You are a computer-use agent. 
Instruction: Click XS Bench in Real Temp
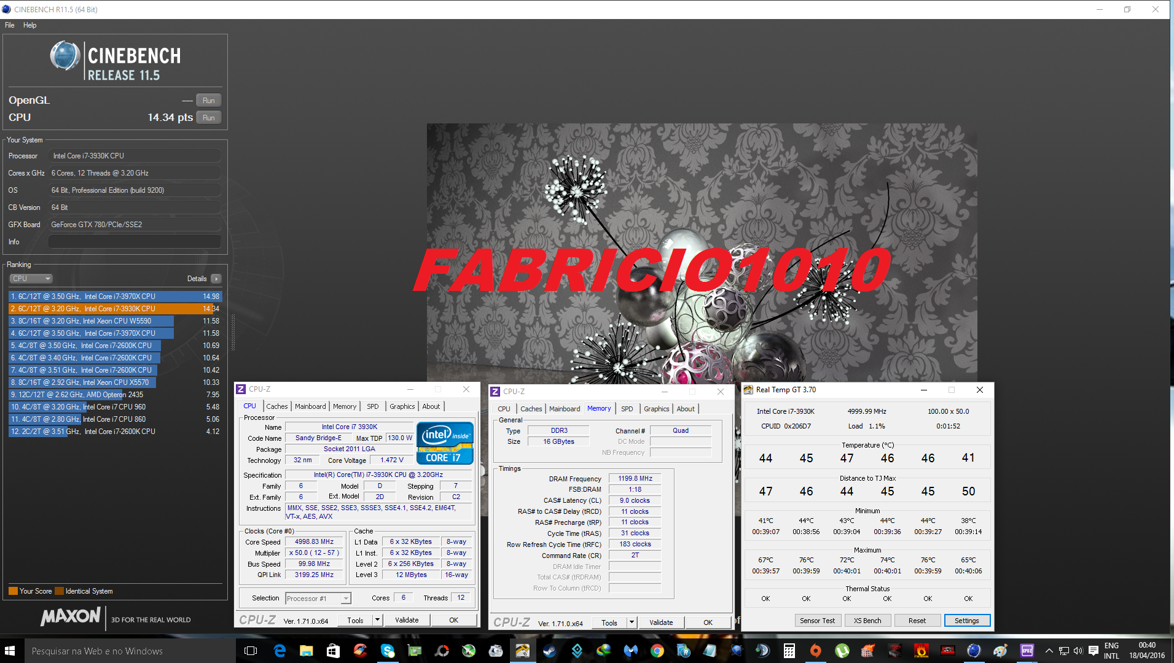point(867,621)
